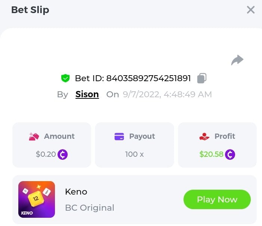Viewport: 262px width, 226px height.
Task: Click the Profit hand icon
Action: (x=204, y=137)
